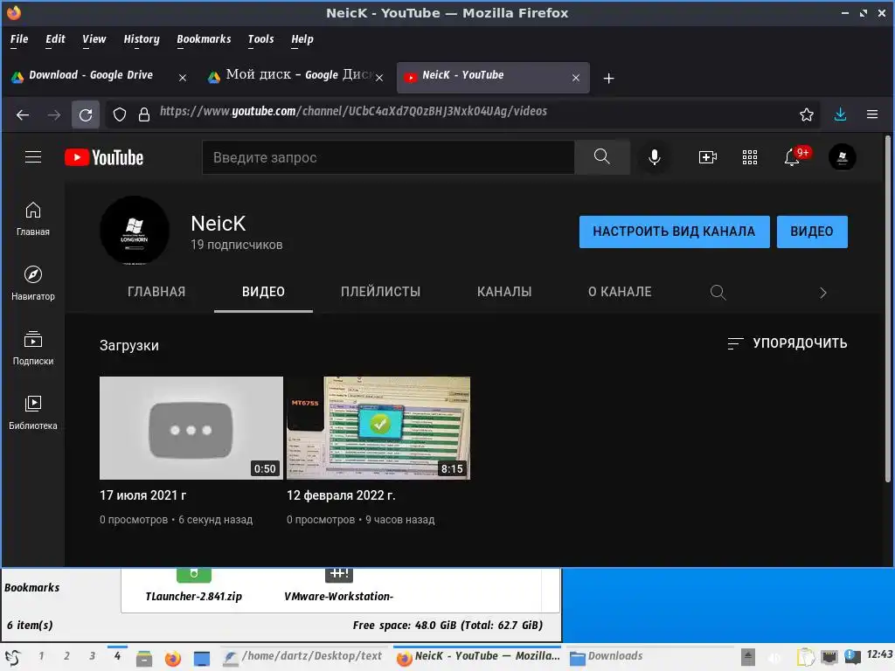
Task: Select the О КАНАЛЕ channel tab
Action: pos(620,292)
